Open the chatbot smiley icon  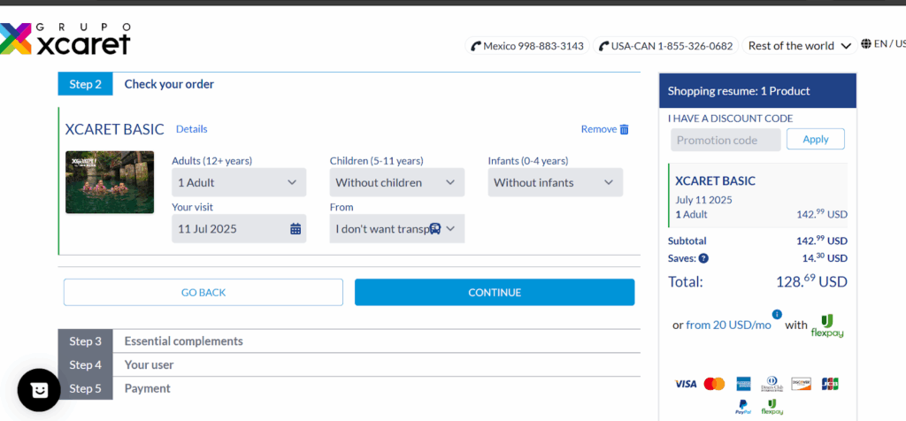pos(39,389)
